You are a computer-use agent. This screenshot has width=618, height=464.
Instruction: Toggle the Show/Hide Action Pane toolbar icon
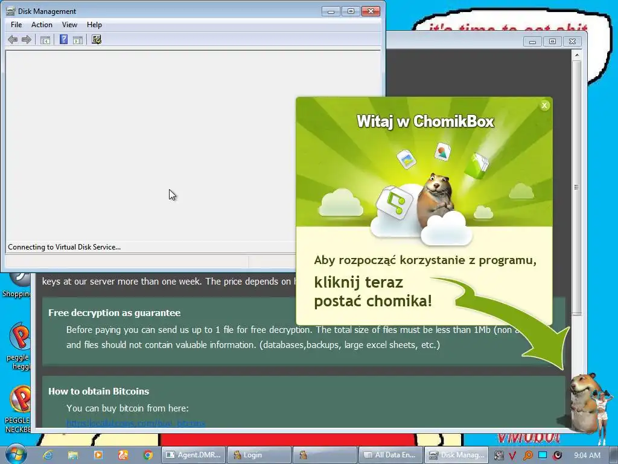click(x=78, y=39)
